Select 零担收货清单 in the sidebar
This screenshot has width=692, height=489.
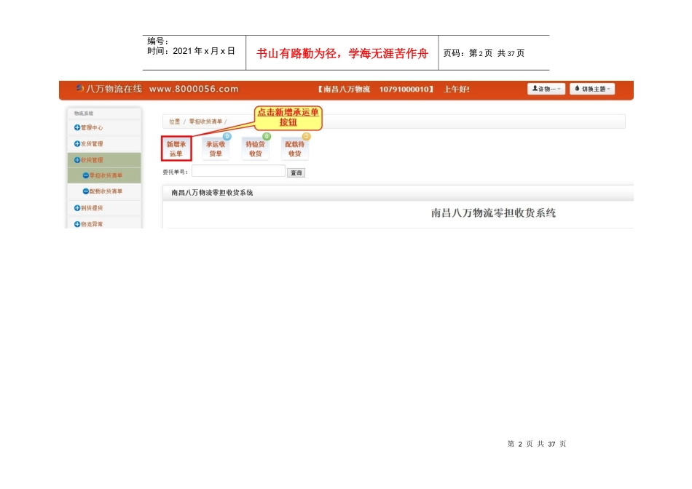point(104,175)
